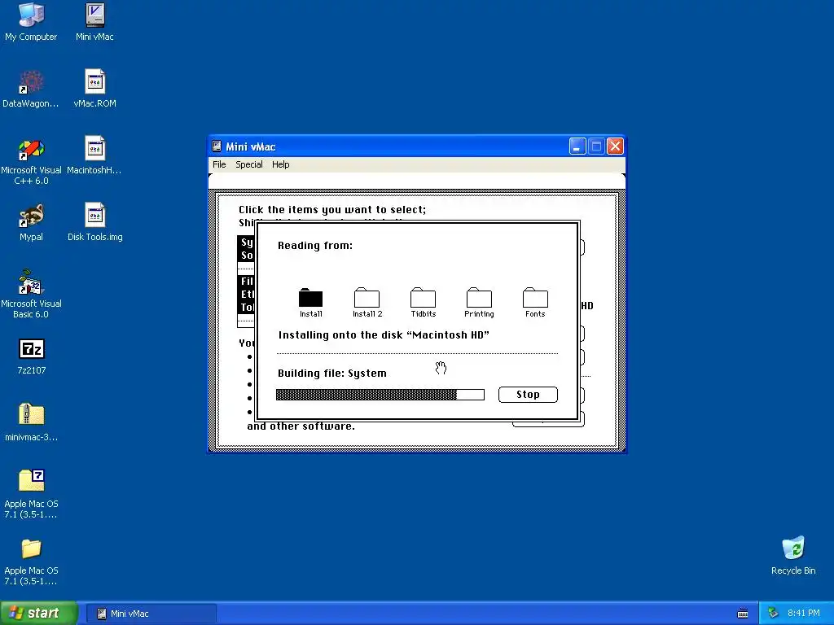Close the Mini vMac window
Viewport: 834px width, 625px height.
pyautogui.click(x=615, y=146)
